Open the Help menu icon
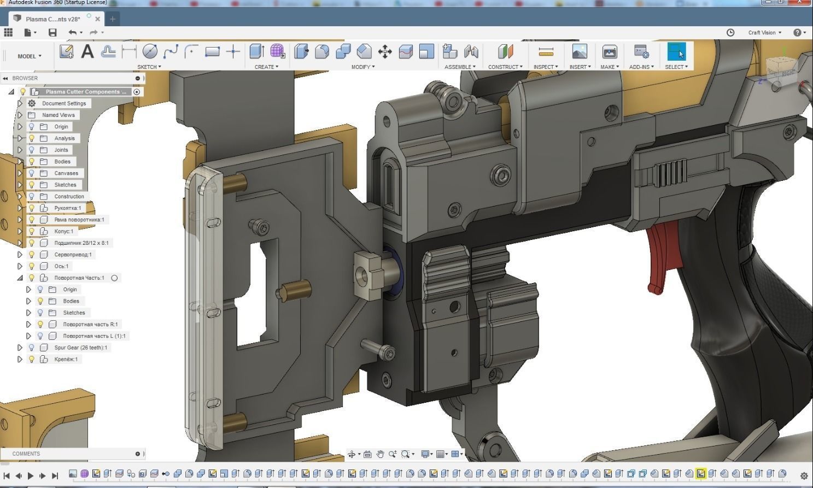 pyautogui.click(x=797, y=33)
